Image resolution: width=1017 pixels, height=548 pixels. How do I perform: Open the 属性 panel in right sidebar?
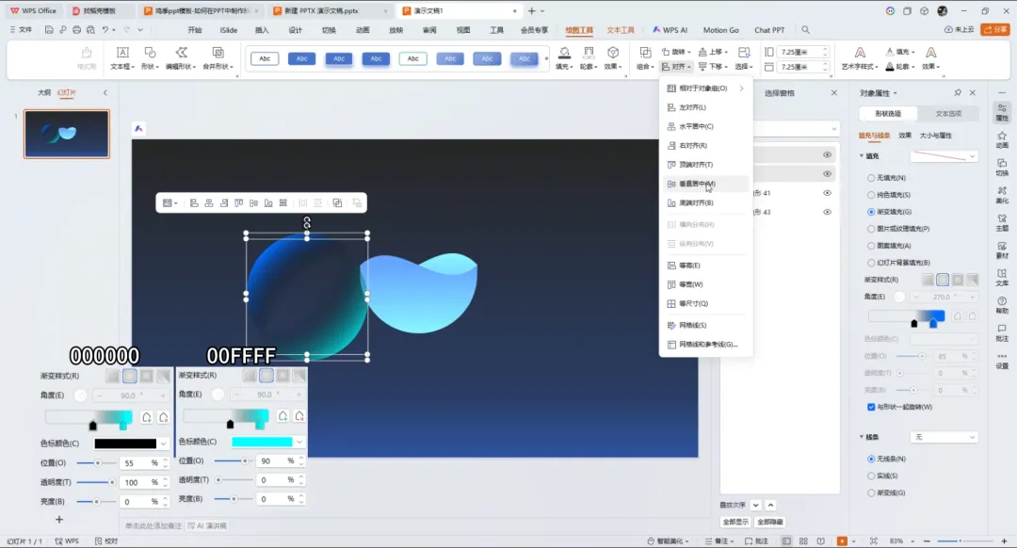coord(1002,112)
